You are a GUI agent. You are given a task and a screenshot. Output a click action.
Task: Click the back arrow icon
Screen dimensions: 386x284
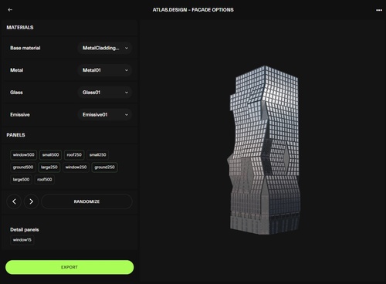[x=10, y=10]
